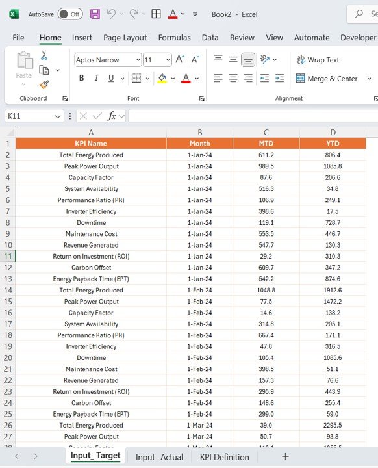Apply red Font Color in ribbon

pos(186,78)
